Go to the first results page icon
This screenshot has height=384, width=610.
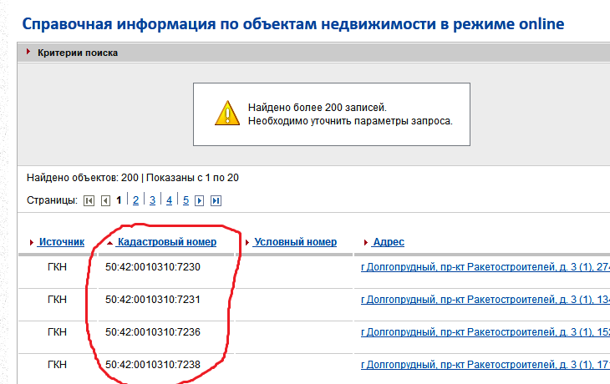(89, 200)
